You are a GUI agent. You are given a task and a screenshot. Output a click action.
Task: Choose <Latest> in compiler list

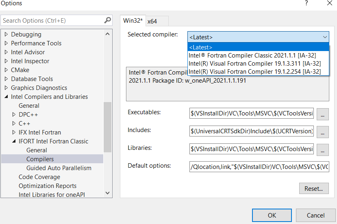[x=258, y=47]
